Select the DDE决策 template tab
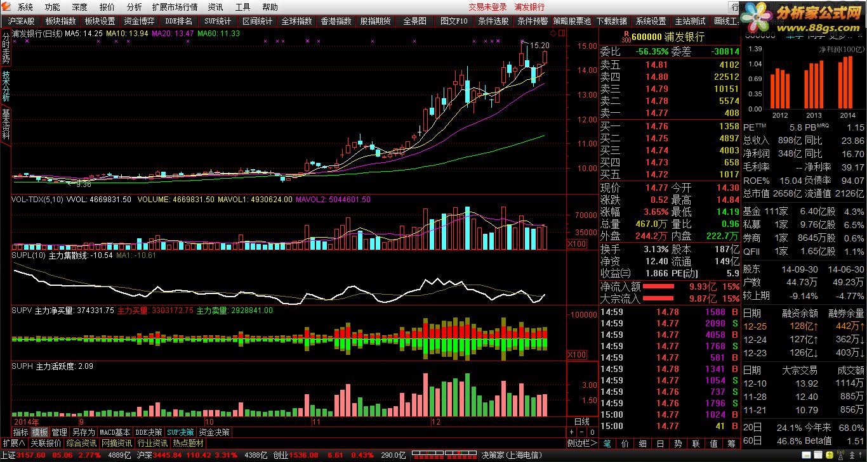867x462 pixels. tap(149, 432)
